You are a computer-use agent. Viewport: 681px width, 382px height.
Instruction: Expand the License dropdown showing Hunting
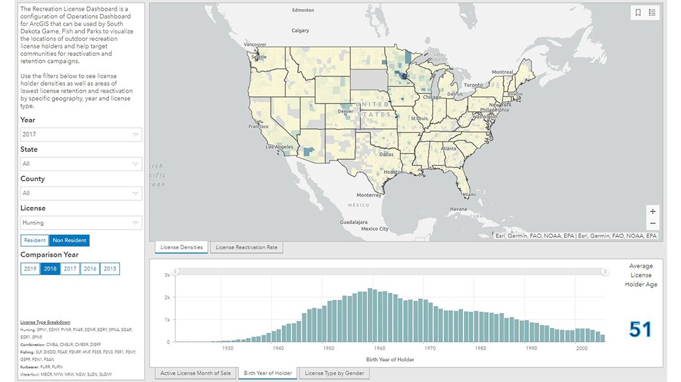click(81, 223)
